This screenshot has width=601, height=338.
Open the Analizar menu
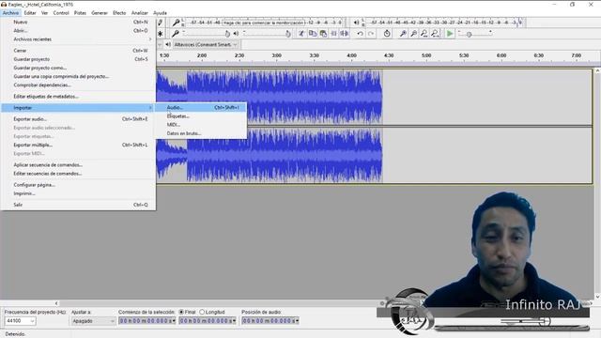tap(140, 12)
